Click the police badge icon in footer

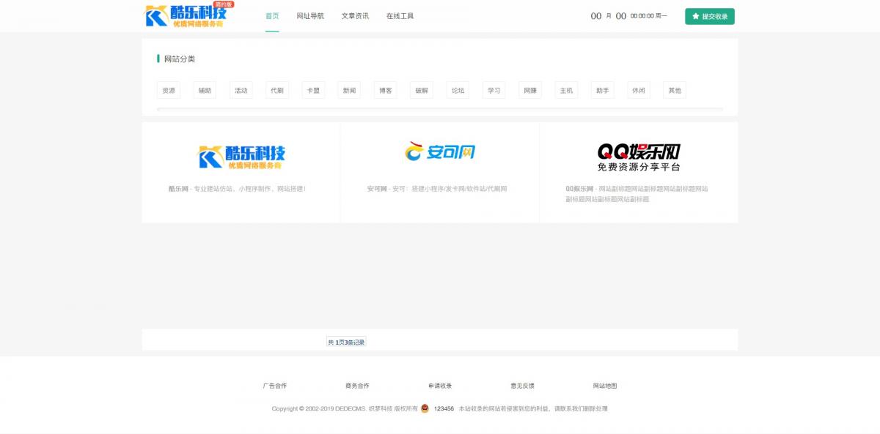425,408
